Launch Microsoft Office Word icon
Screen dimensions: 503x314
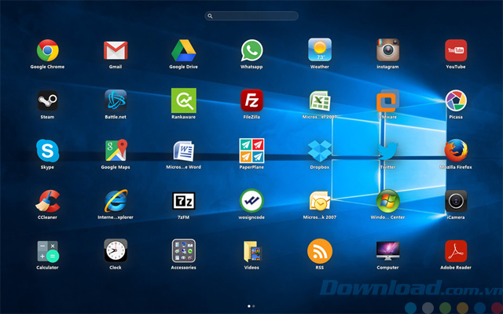pos(183,151)
